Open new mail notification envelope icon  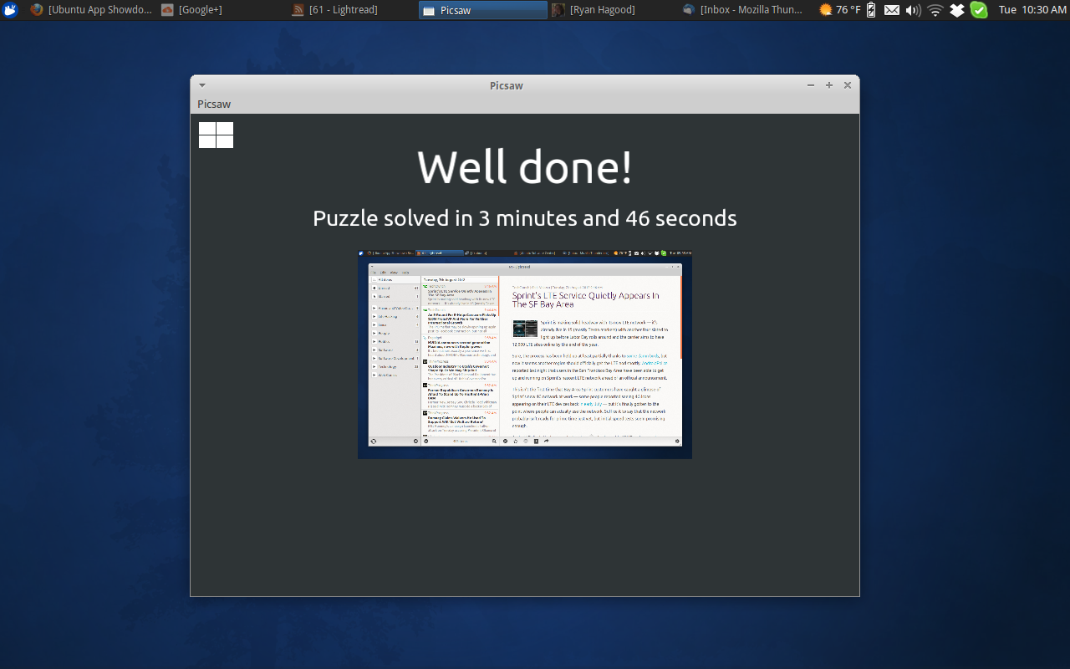click(891, 9)
